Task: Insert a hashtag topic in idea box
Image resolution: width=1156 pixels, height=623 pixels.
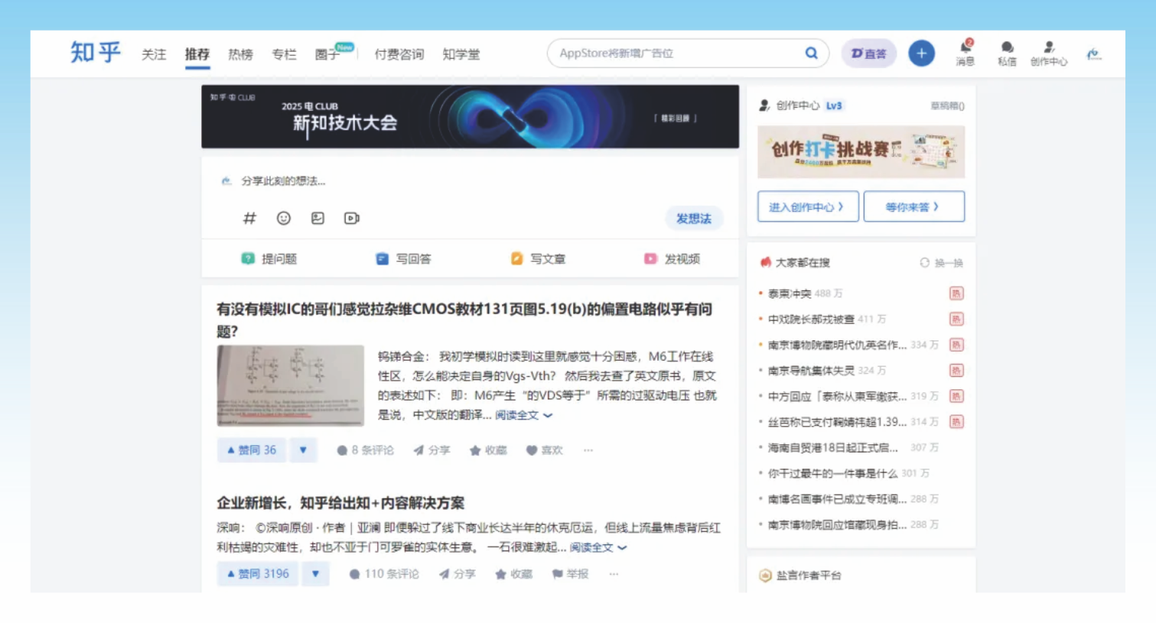Action: 249,219
